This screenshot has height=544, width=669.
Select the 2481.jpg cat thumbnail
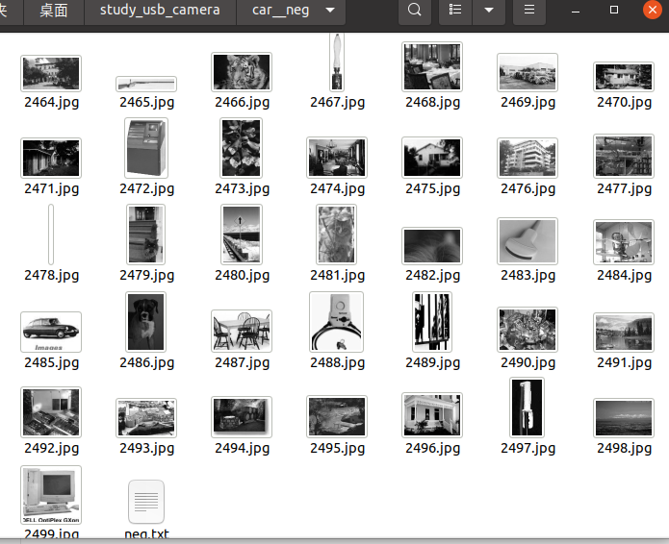click(336, 235)
